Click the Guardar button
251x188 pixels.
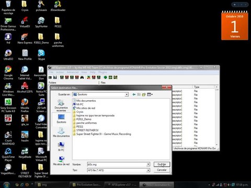click(162, 164)
